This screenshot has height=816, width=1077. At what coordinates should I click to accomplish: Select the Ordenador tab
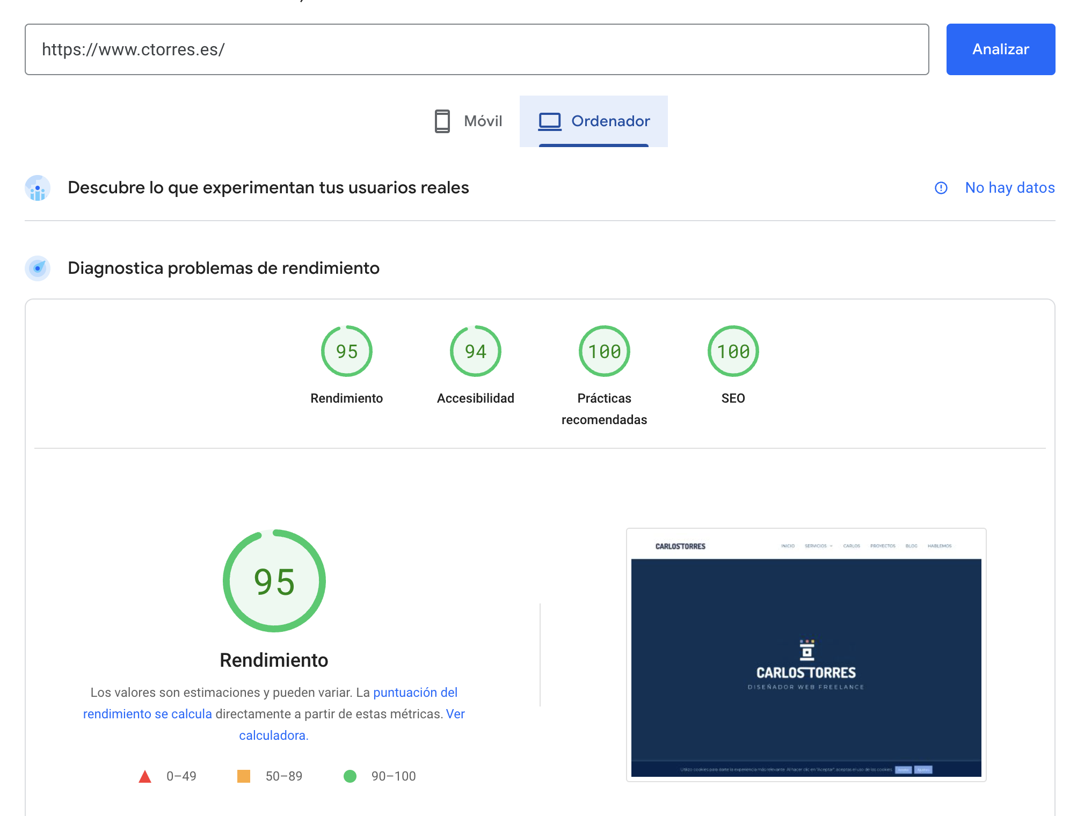pos(594,121)
